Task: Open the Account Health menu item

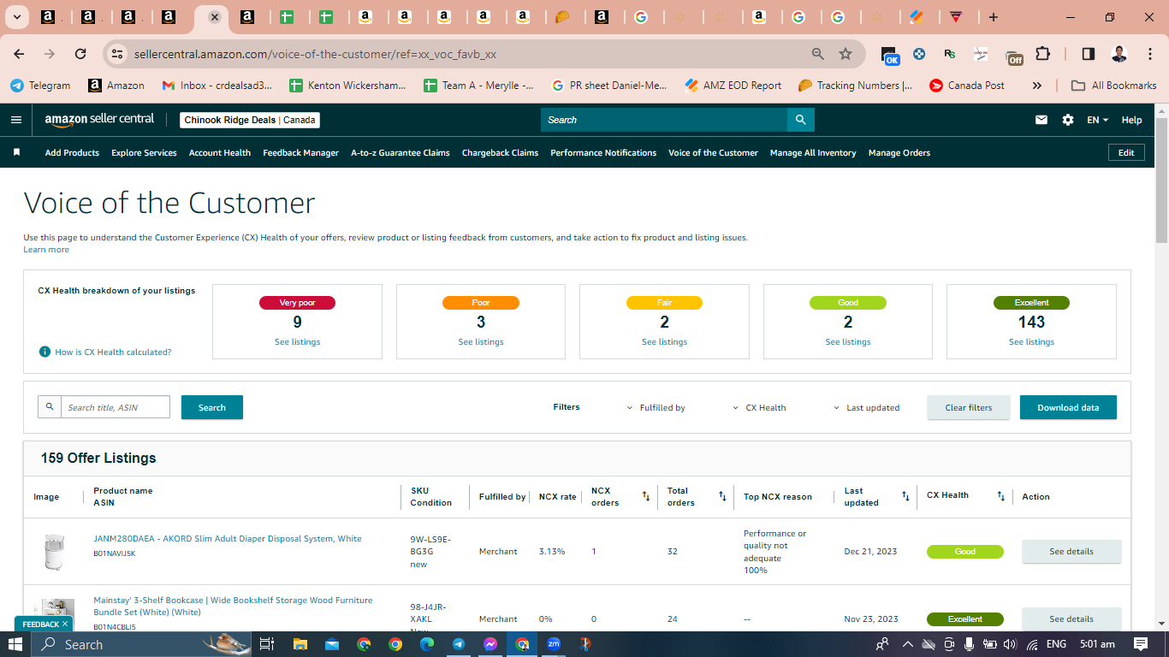Action: pos(220,153)
